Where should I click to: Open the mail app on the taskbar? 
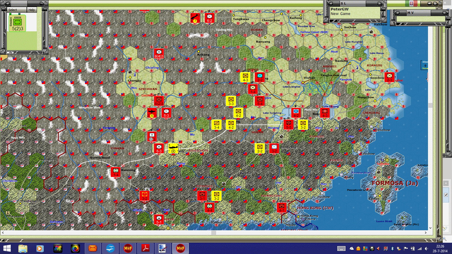pyautogui.click(x=93, y=248)
